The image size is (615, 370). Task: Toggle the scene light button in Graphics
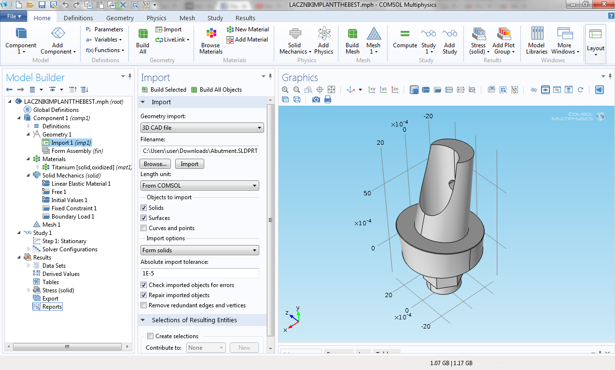599,90
